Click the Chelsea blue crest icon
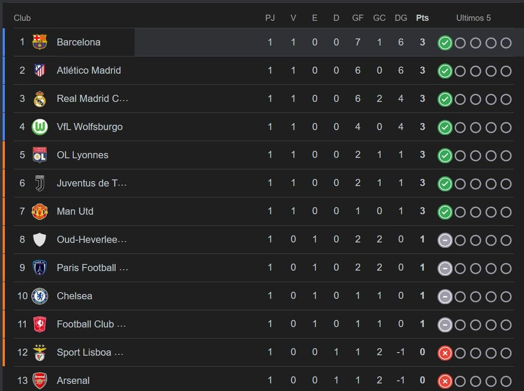Screen dimensions: 524x391 point(39,296)
